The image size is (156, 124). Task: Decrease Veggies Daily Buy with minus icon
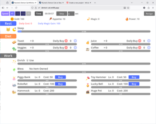(x=66, y=48)
